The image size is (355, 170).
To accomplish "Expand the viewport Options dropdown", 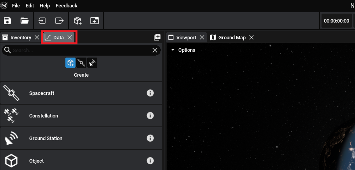I will pyautogui.click(x=183, y=50).
